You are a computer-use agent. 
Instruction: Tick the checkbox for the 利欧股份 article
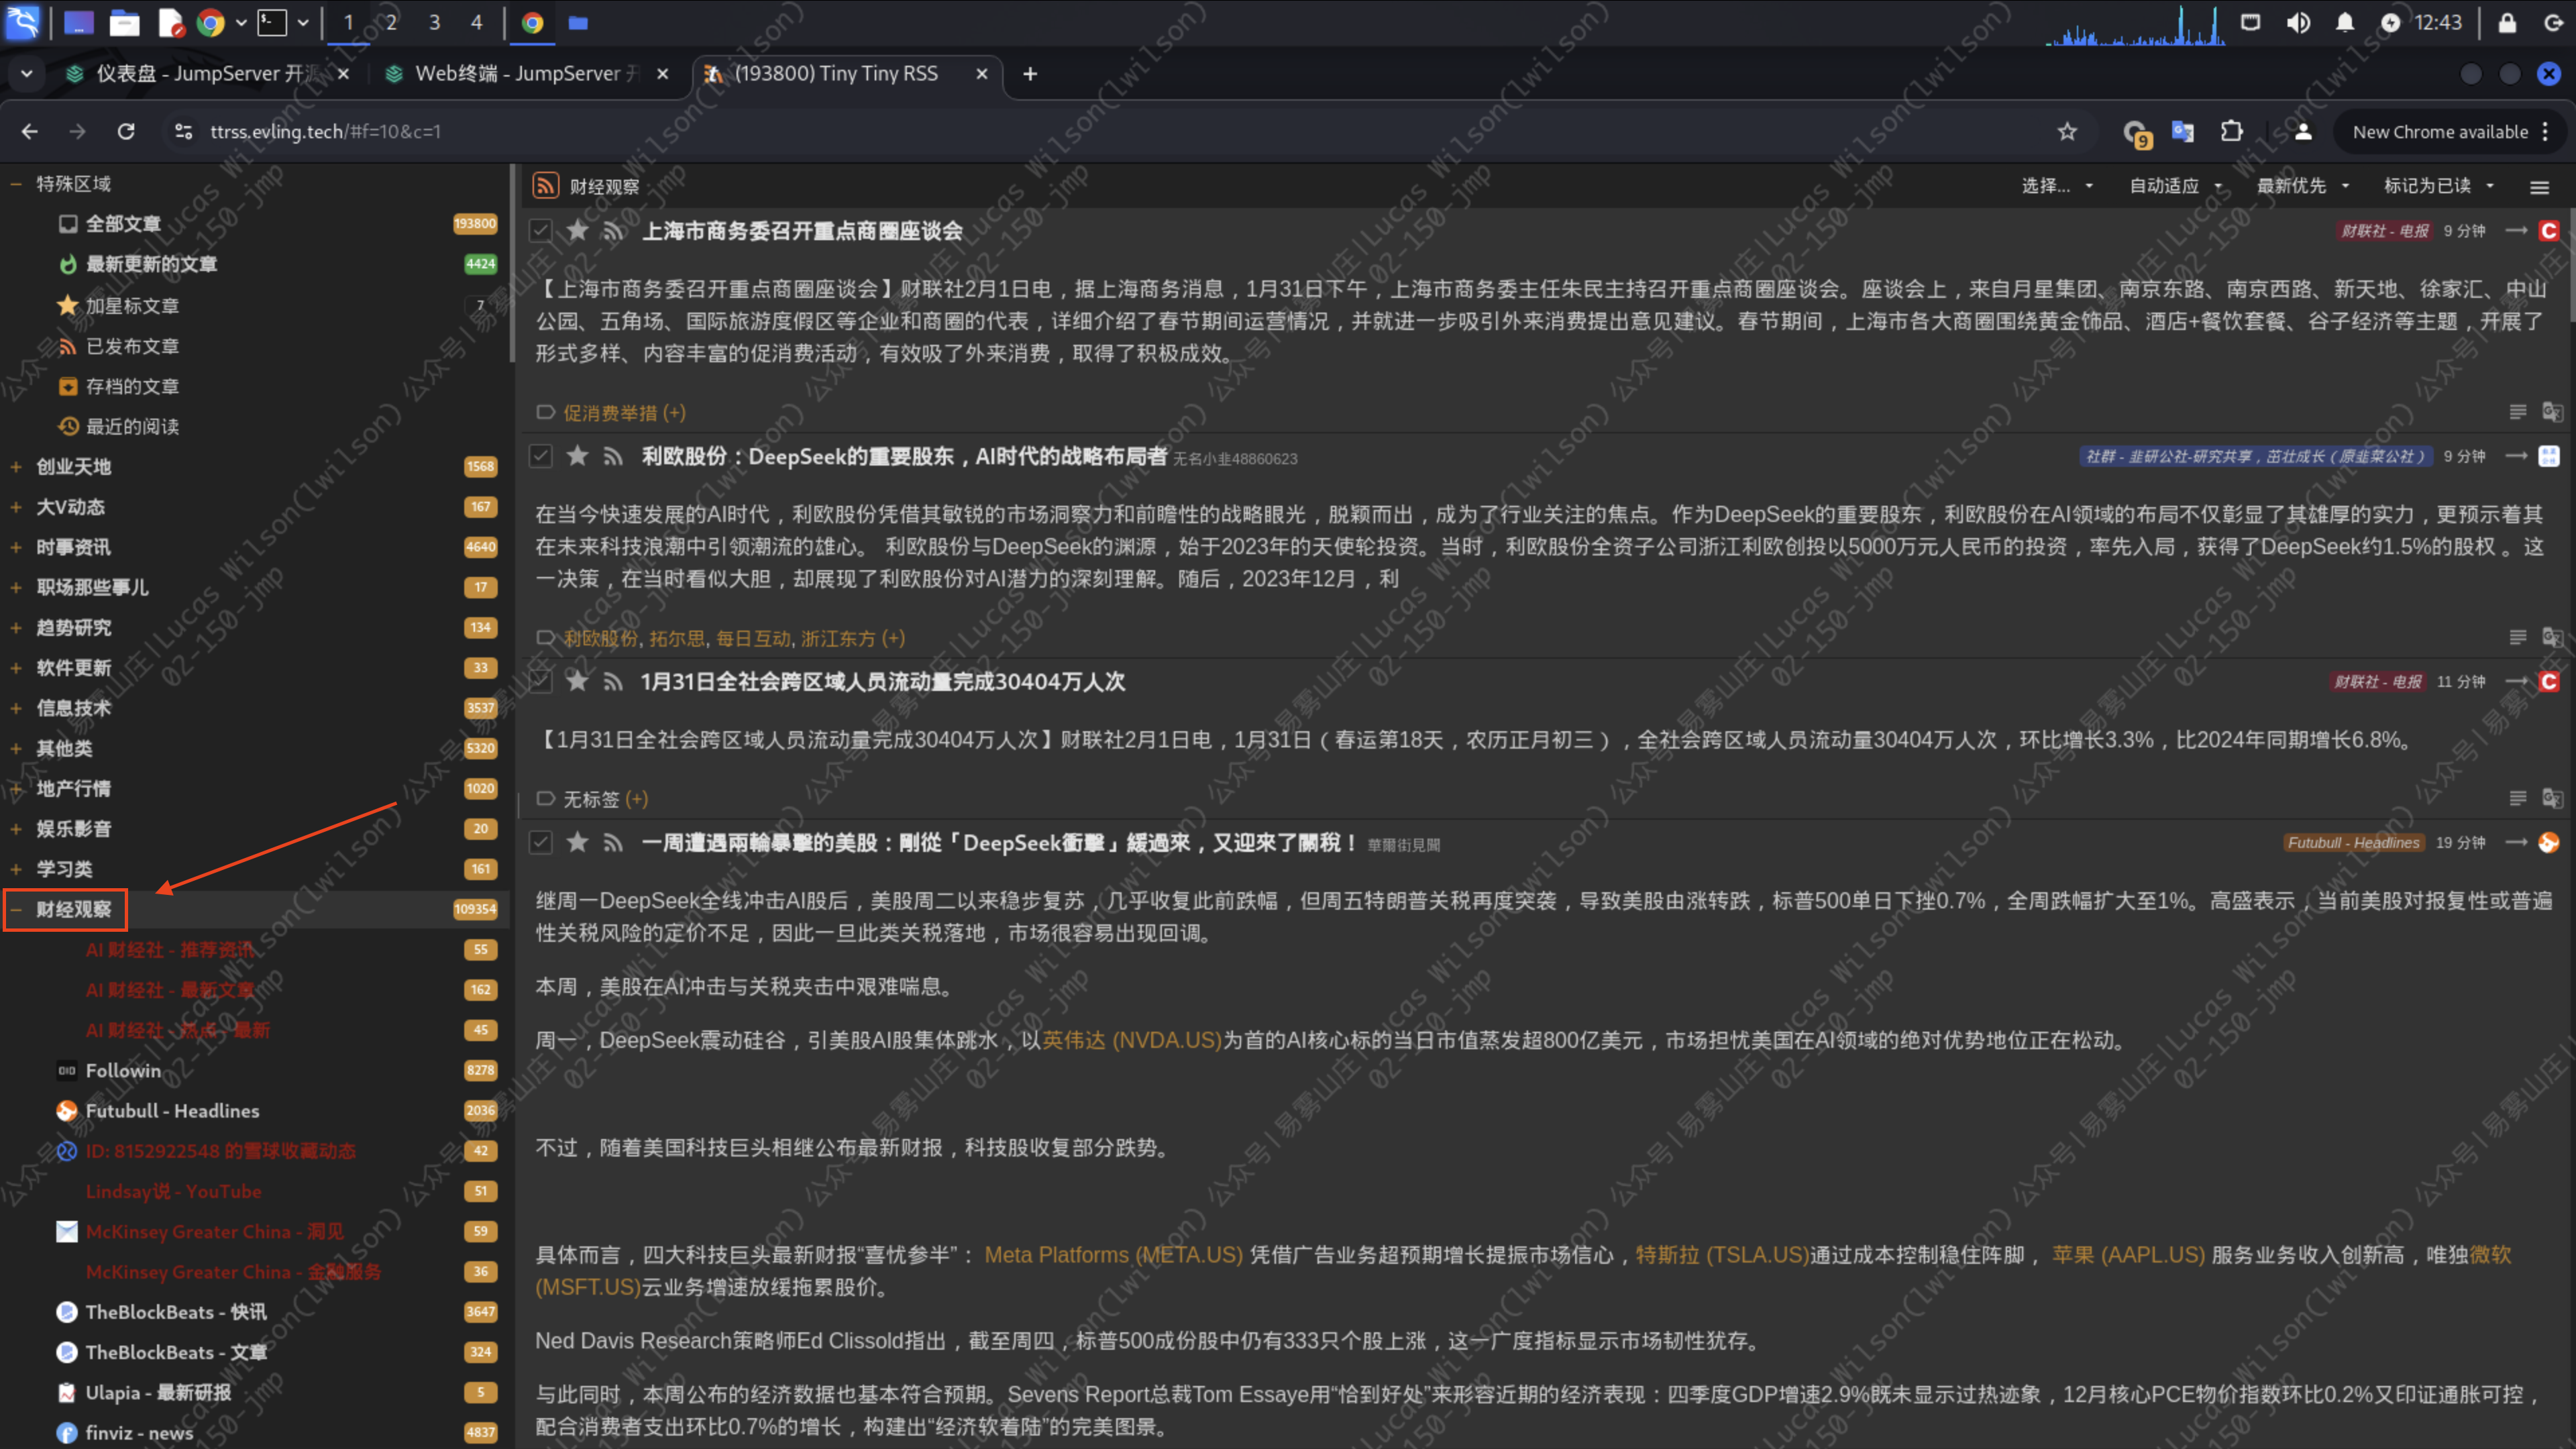pos(541,456)
